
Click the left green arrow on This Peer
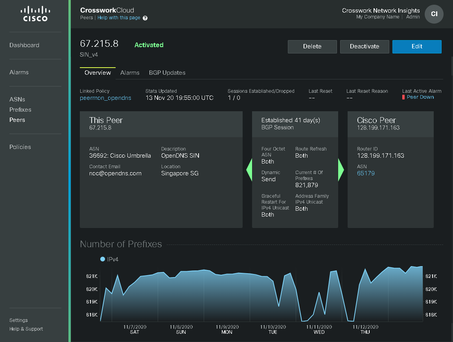point(249,169)
